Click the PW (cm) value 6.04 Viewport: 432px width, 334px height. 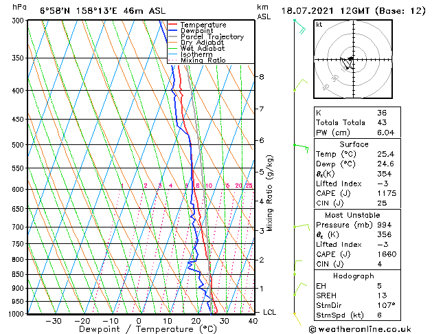pyautogui.click(x=385, y=133)
